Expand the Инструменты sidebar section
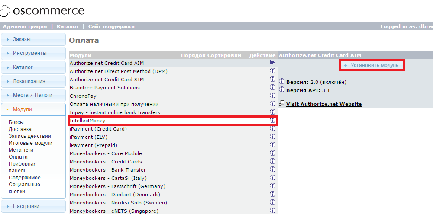Image resolution: width=433 pixels, height=214 pixels. (33, 53)
